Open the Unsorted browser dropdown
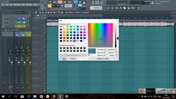 (x=20, y=13)
